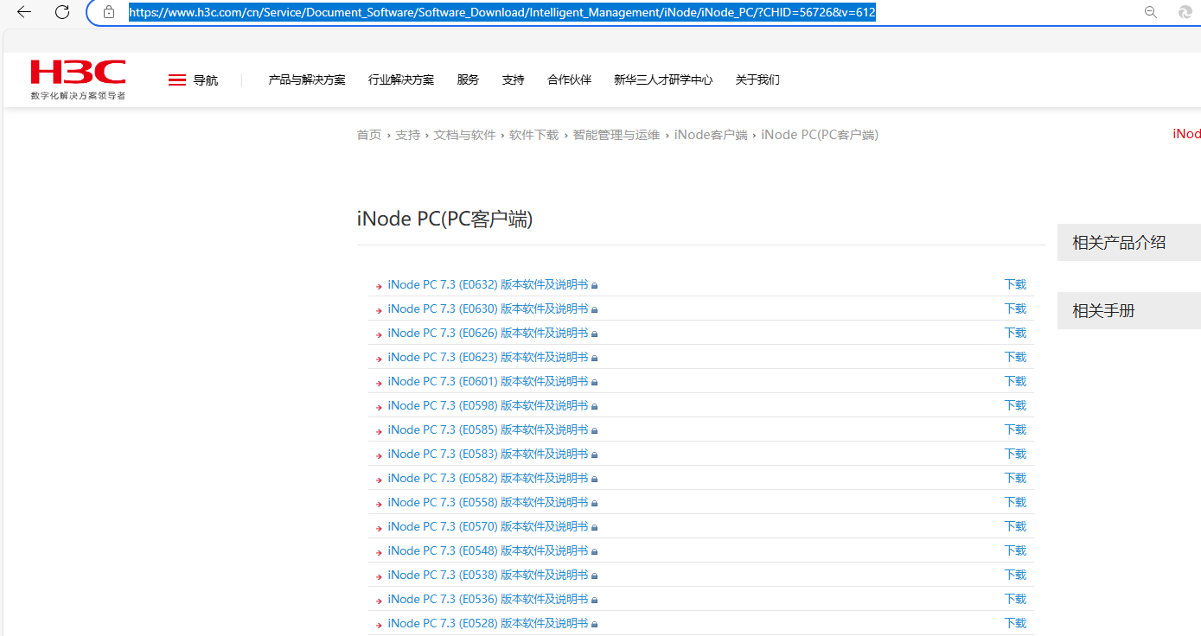Click the H3C logo
The height and width of the screenshot is (636, 1201).
[x=78, y=79]
